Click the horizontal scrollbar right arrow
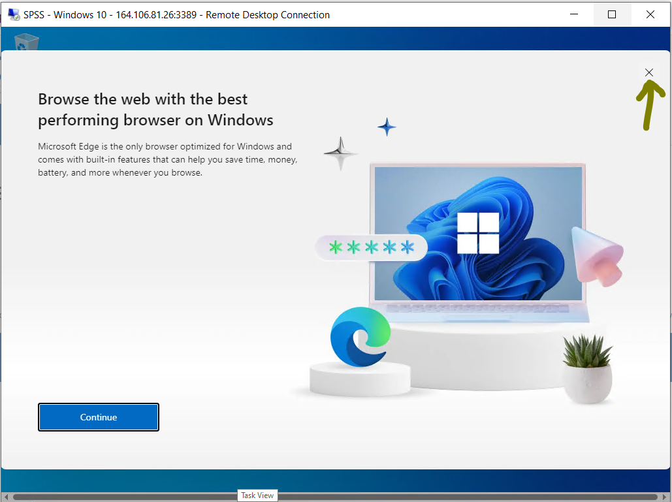Viewport: 672px width, 502px height. tap(665, 497)
